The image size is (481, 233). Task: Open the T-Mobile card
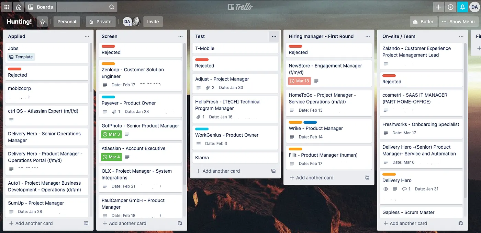(235, 48)
